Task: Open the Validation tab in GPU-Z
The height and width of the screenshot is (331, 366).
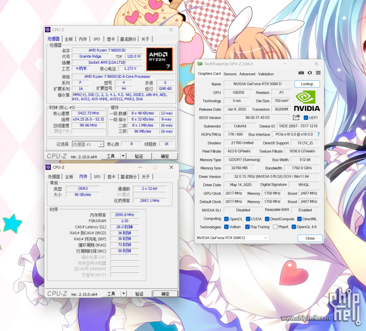Action: click(266, 74)
